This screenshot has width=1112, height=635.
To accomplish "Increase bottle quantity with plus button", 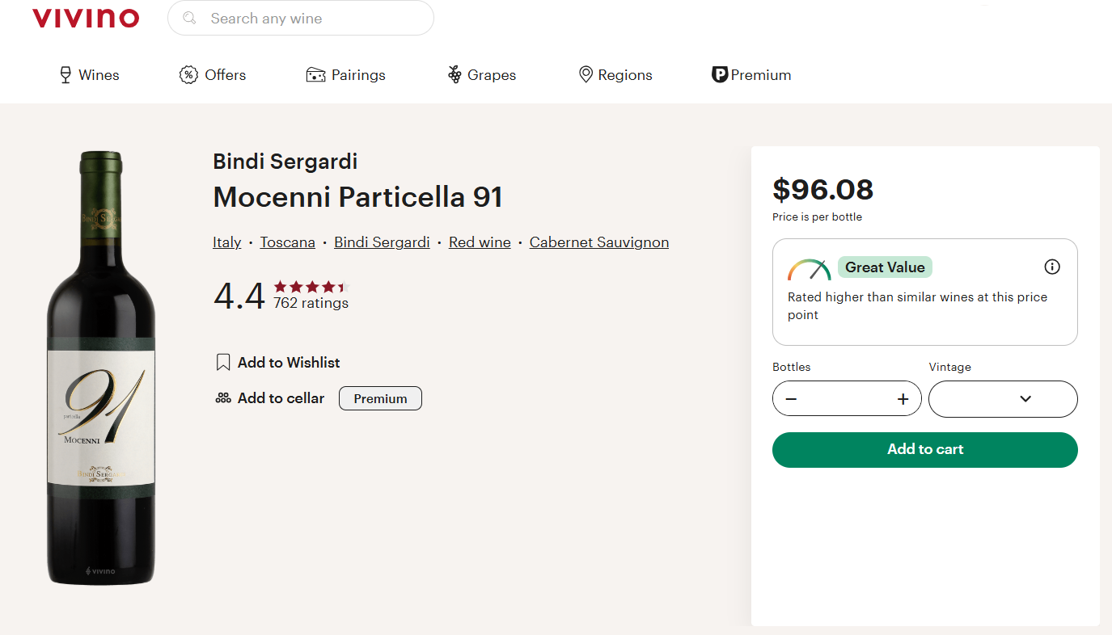I will [903, 399].
